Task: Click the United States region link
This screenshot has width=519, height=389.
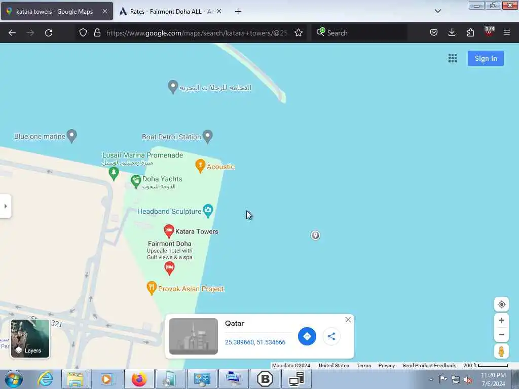Action: [x=333, y=366]
